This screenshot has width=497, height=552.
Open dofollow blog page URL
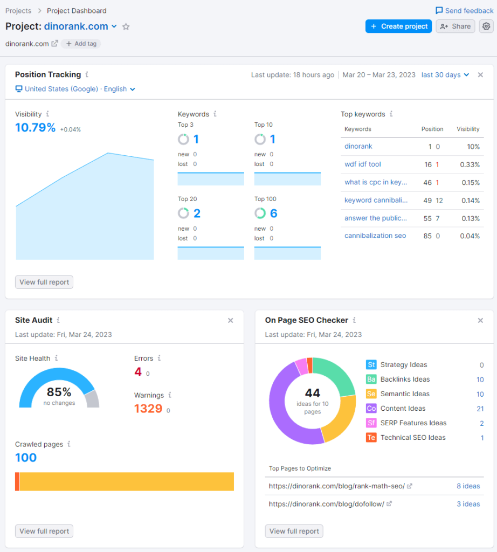[326, 504]
